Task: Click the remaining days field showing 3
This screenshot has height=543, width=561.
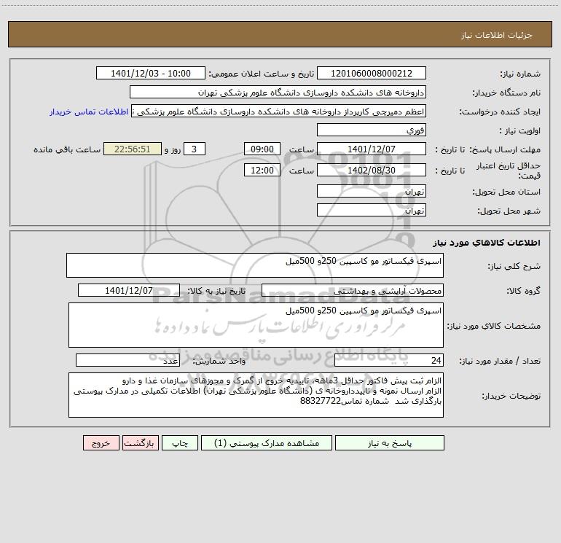Action: pyautogui.click(x=195, y=149)
